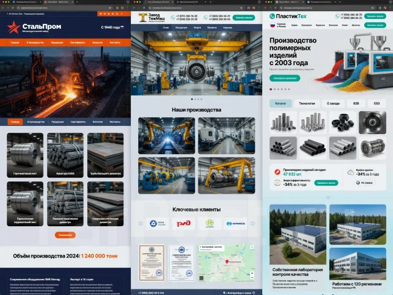Click the Завод ТяжМаш yellow logo
This screenshot has height=295, width=393.
point(142,18)
